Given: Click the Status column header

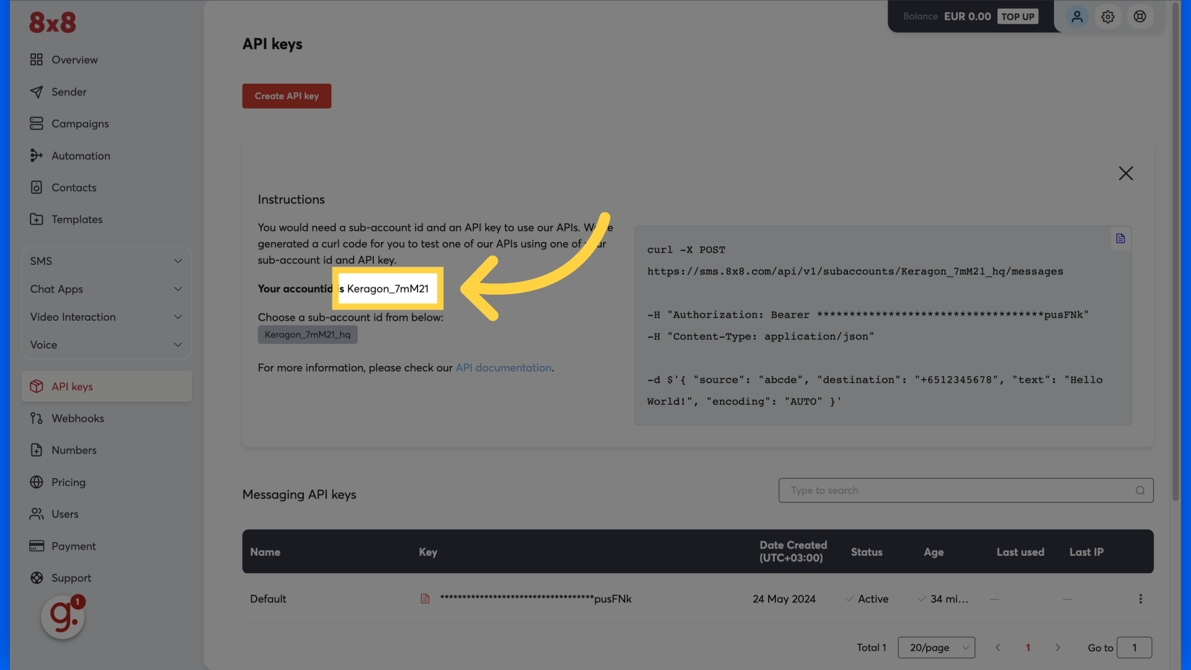Looking at the screenshot, I should 867,552.
